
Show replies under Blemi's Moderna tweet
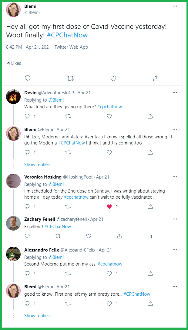pos(37,165)
